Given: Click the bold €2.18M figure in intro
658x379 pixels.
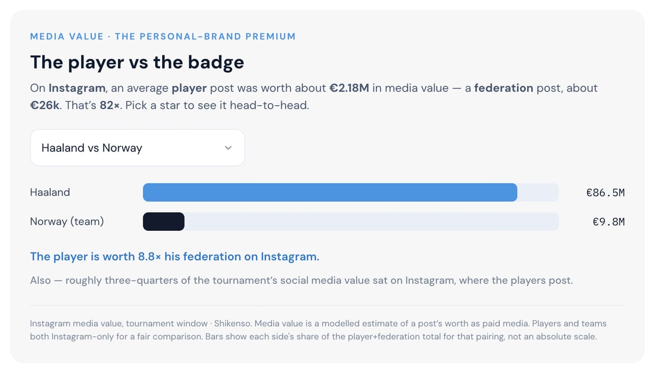Looking at the screenshot, I should [349, 88].
